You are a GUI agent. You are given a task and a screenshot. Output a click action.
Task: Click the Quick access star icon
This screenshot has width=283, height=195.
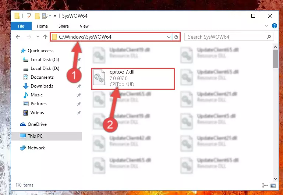(x=23, y=51)
